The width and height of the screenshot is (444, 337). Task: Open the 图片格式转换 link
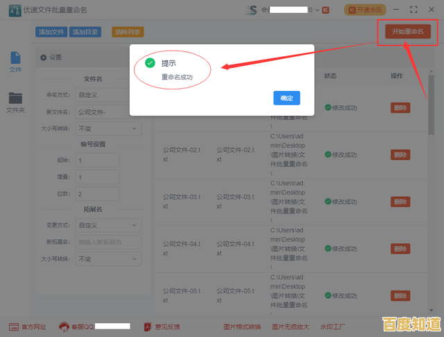point(241,327)
